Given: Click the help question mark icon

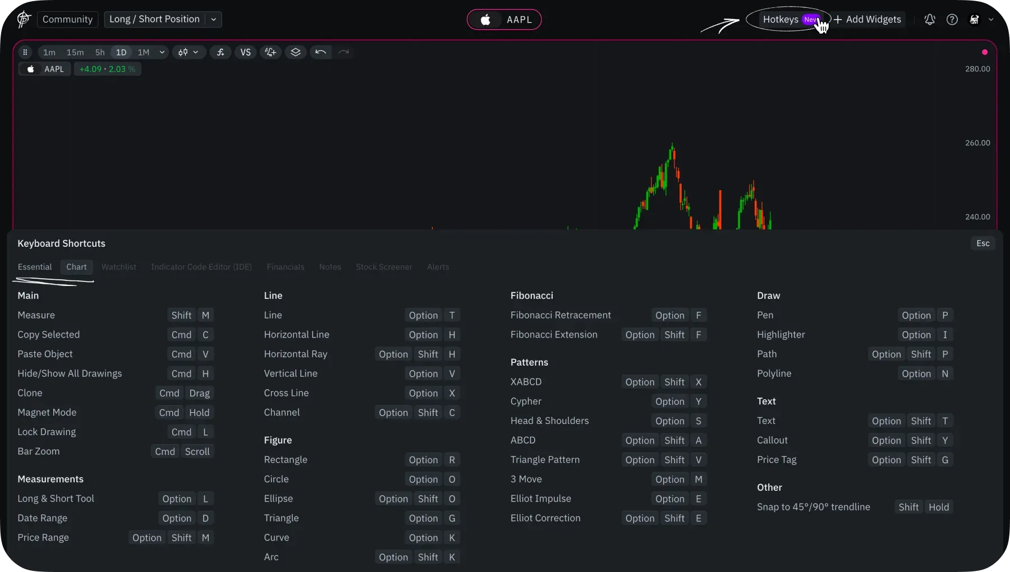Looking at the screenshot, I should (x=952, y=20).
